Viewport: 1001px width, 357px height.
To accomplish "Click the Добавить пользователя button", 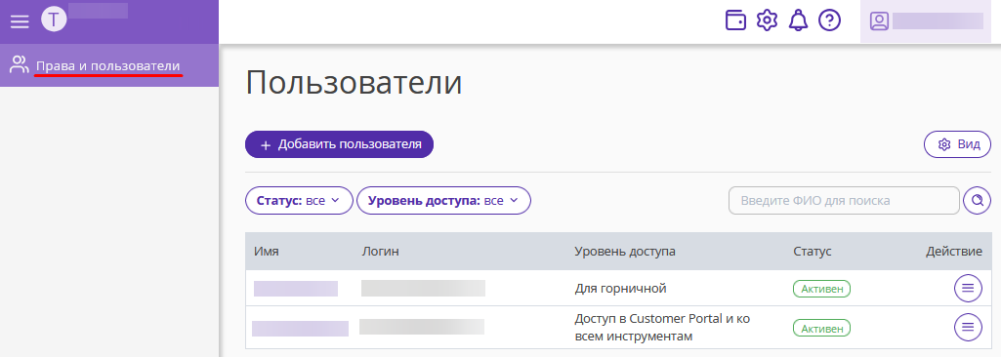I will pyautogui.click(x=339, y=144).
